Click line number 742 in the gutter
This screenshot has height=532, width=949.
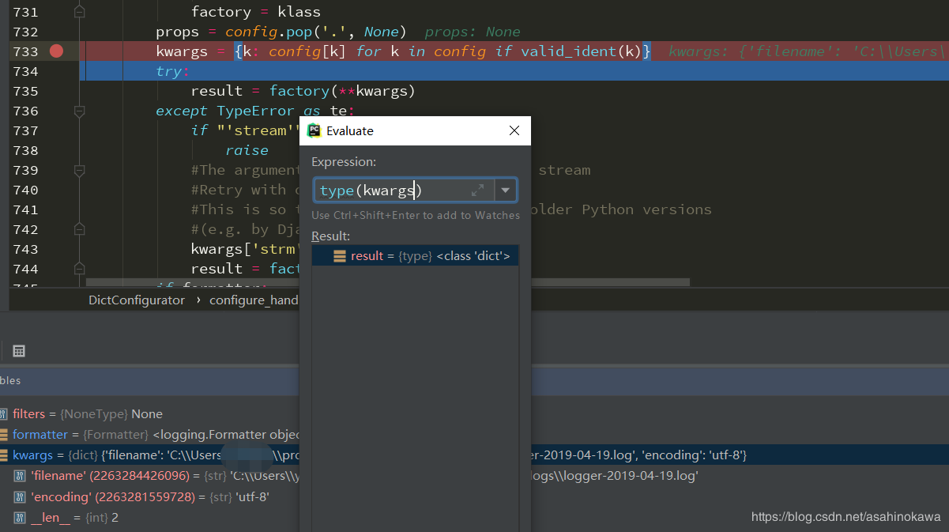(25, 229)
